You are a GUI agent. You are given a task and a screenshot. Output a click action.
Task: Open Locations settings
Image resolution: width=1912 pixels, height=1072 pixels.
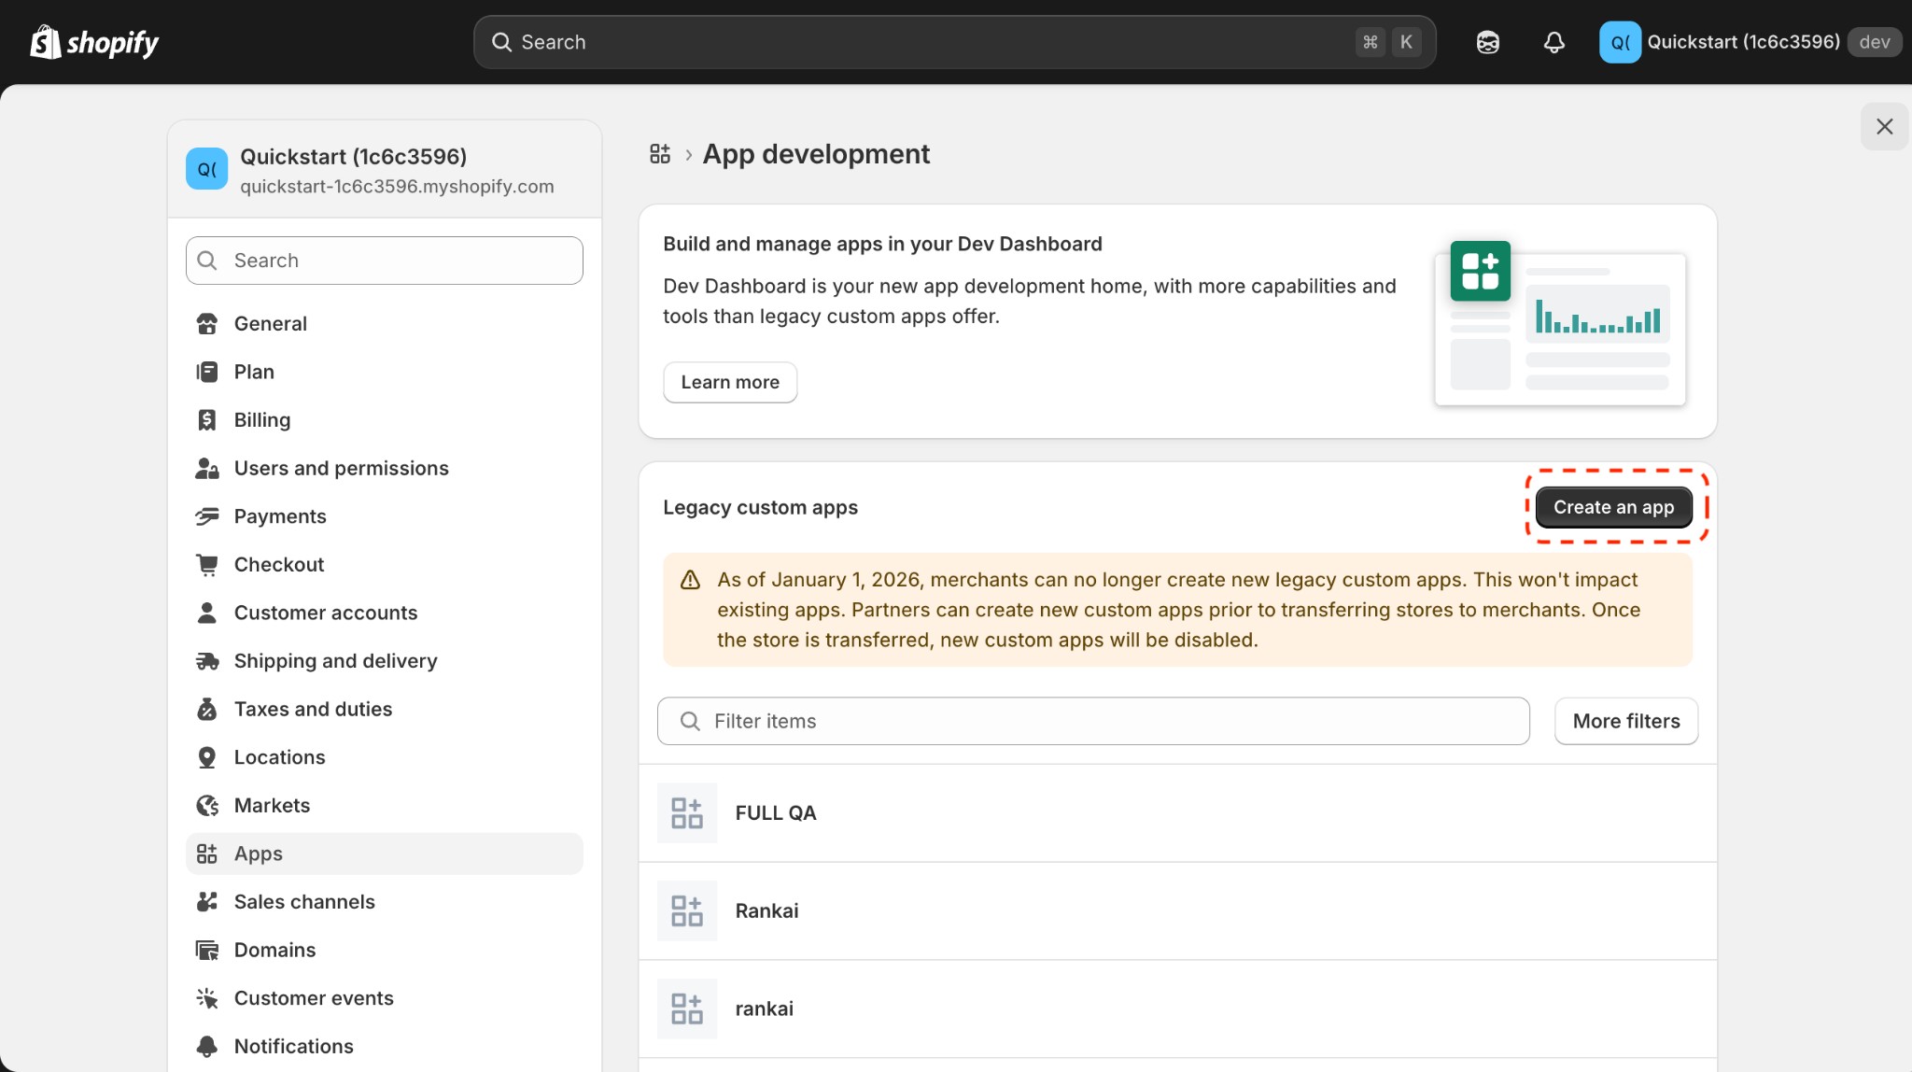(x=279, y=756)
